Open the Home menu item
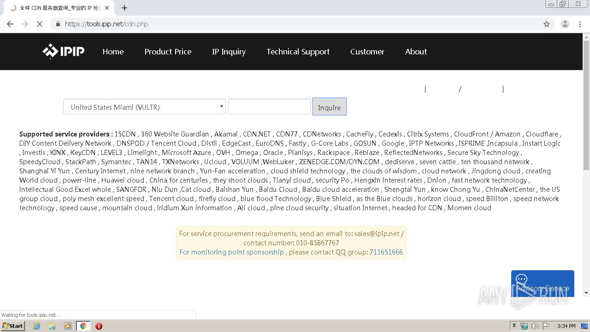This screenshot has height=332, width=590. pyautogui.click(x=113, y=52)
